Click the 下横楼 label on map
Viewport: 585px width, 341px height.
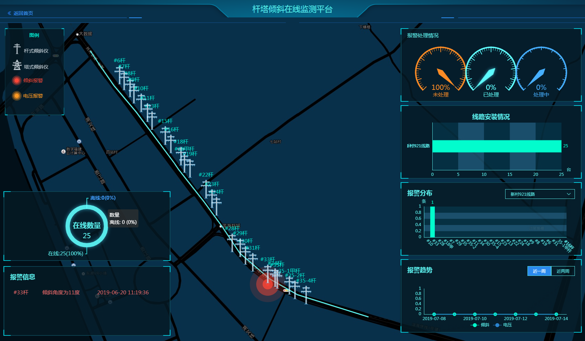tap(365, 27)
